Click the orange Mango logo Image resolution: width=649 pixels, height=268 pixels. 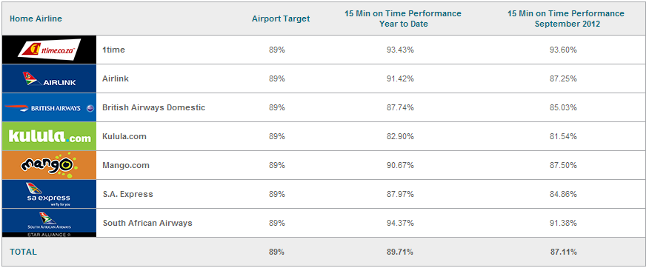(x=49, y=165)
